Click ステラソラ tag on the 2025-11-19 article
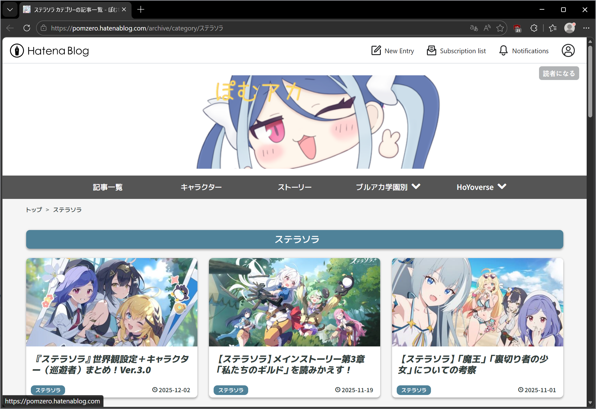Image resolution: width=596 pixels, height=409 pixels. click(x=231, y=390)
